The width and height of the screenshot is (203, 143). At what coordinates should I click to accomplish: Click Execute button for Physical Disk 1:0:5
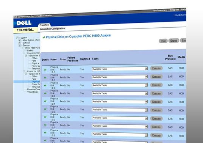(x=156, y=110)
